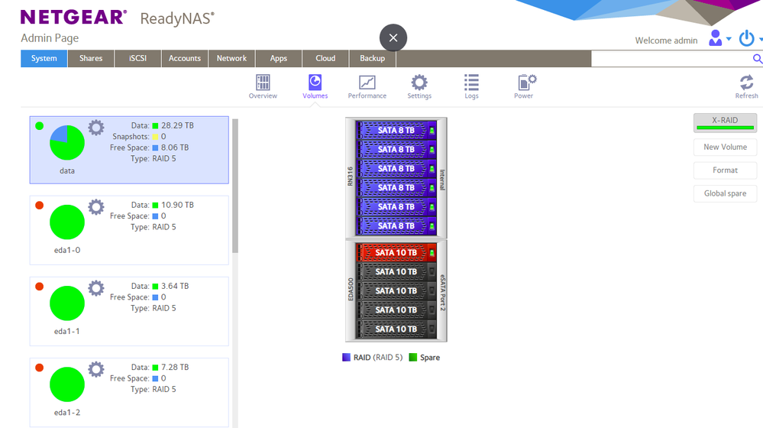Screen dimensions: 763x428
Task: Open settings gear for eda1-0 volume
Action: pos(96,207)
